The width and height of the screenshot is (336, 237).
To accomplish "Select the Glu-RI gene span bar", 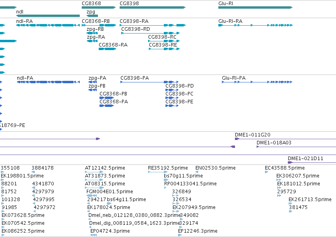I will (x=255, y=7).
